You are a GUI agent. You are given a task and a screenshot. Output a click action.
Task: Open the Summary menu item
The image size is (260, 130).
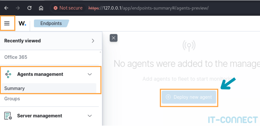point(14,88)
